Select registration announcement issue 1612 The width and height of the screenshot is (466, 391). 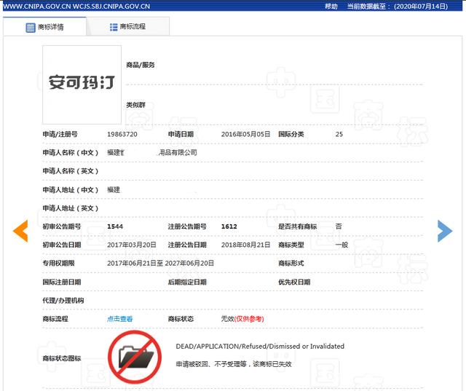pos(229,226)
